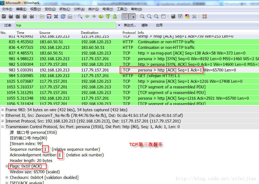Click the 清除 clear filter button
This screenshot has height=184, width=259.
tap(145, 25)
